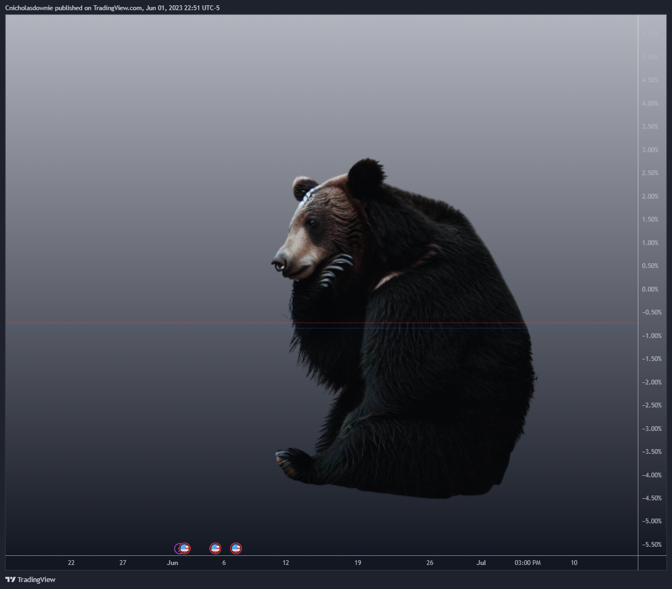Click the publisher header text mentioning TradingView.com
Image resolution: width=672 pixels, height=589 pixels.
point(112,8)
